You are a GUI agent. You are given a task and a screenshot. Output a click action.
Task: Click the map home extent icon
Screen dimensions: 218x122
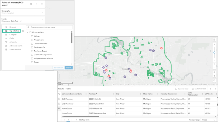coord(214,72)
